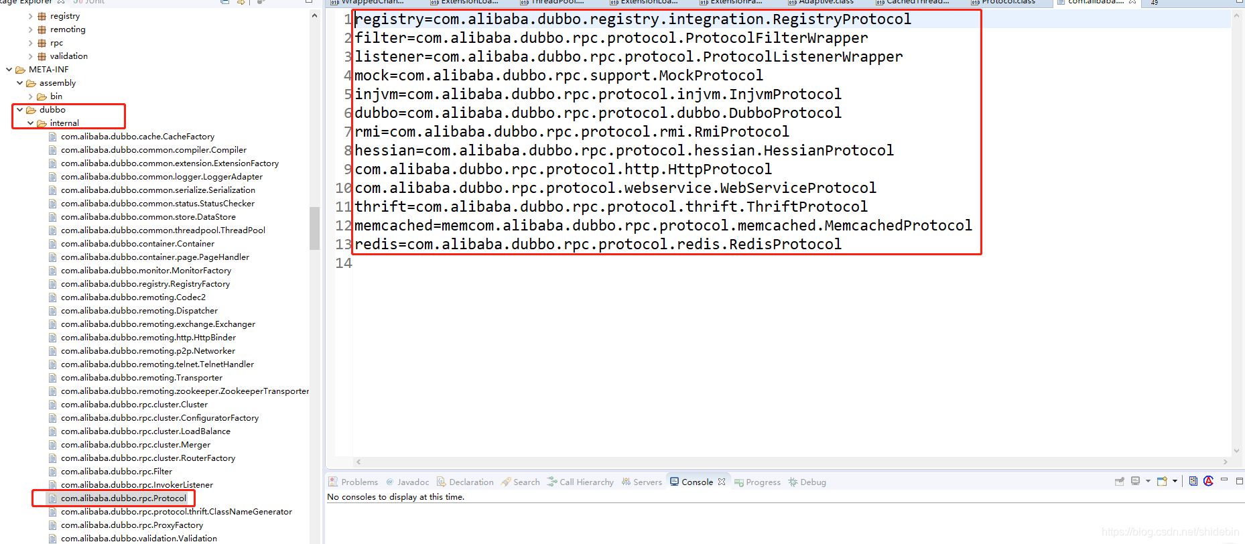
Task: Click the editor horizontal scrollbar track
Action: (x=792, y=462)
